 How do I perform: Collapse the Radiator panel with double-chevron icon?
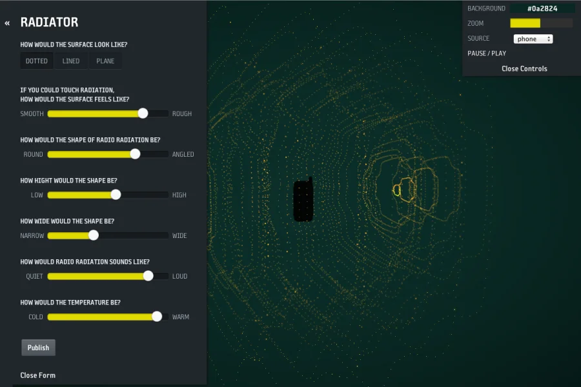click(7, 23)
